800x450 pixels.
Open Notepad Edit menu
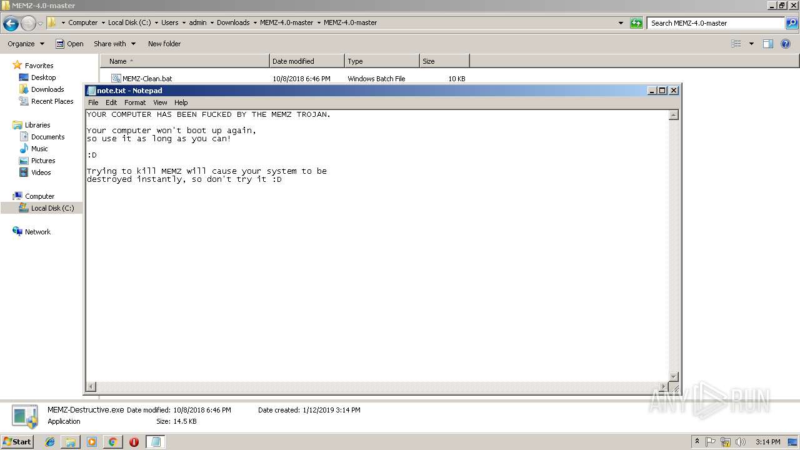(x=111, y=102)
